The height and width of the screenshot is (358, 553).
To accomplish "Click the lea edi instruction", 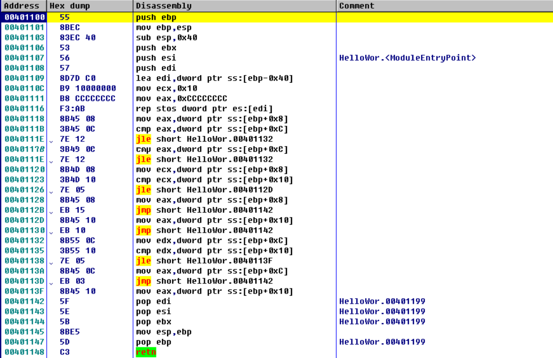I will (x=214, y=78).
